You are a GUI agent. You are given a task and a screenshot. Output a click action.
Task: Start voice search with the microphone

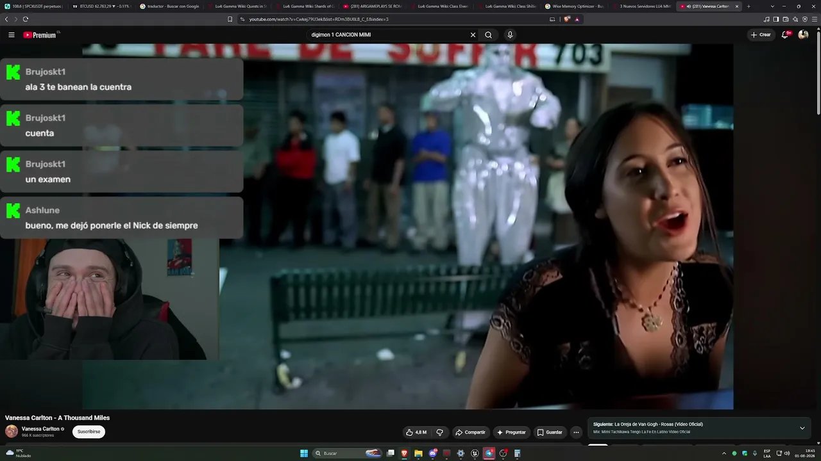click(x=510, y=35)
